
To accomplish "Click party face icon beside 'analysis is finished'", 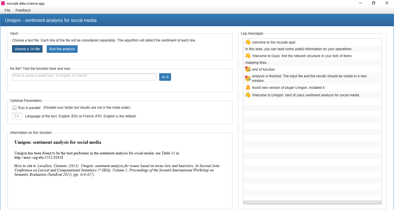I will 248,78.
